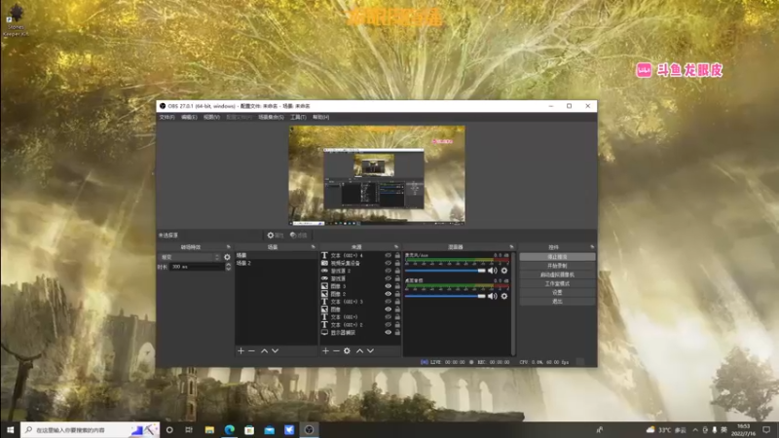Open Microsoft Edge from taskbar

coord(229,430)
